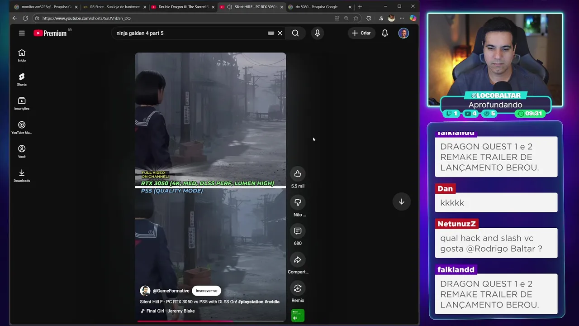The height and width of the screenshot is (326, 579).
Task: Switch to Double Dragon III tab
Action: pos(183,7)
